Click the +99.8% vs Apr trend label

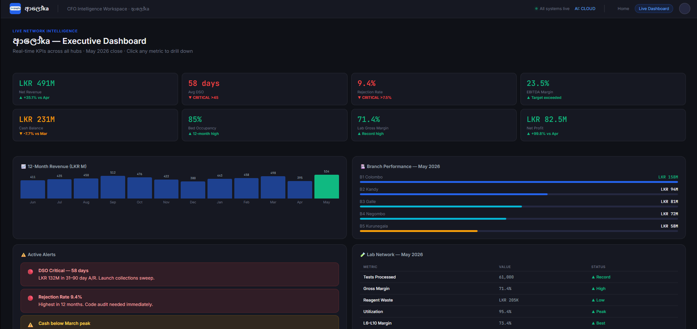pos(542,134)
